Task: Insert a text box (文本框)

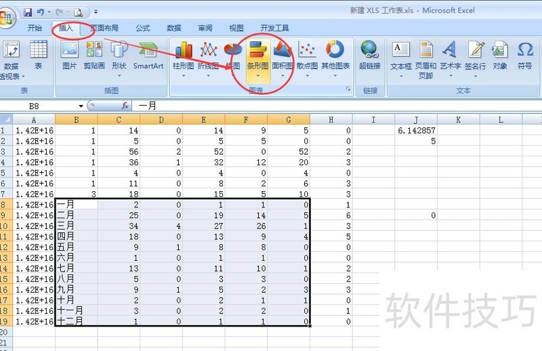Action: click(401, 56)
